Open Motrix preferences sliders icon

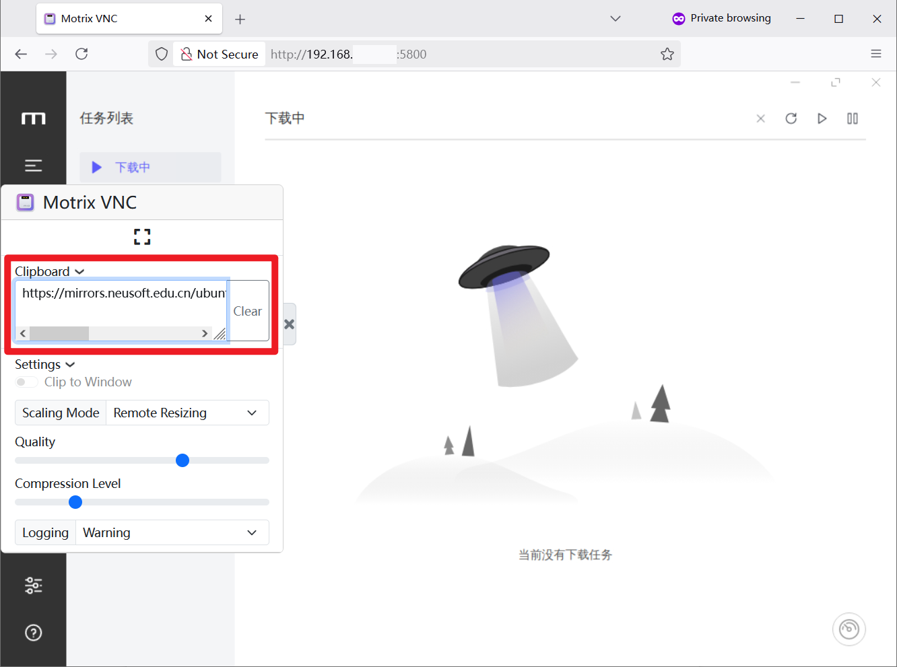coord(33,586)
